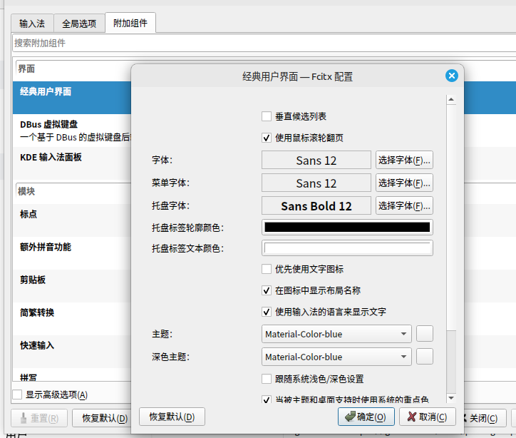516x438 pixels.
Task: Enable 垂直候选列表 checkbox
Action: [267, 116]
